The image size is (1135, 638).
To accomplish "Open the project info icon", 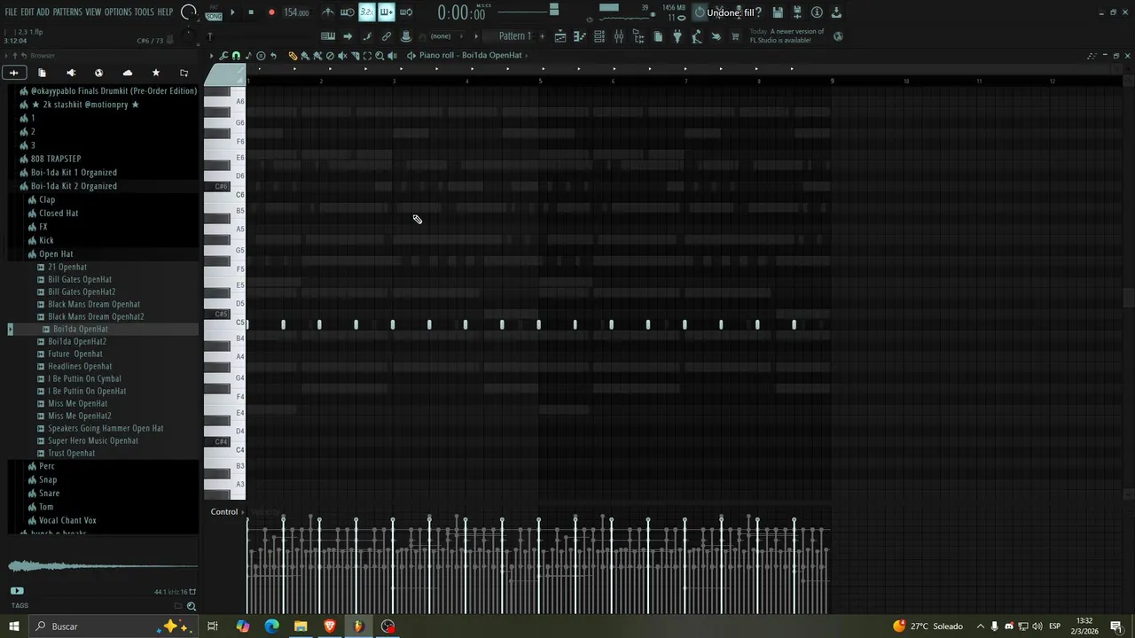I will pyautogui.click(x=817, y=12).
